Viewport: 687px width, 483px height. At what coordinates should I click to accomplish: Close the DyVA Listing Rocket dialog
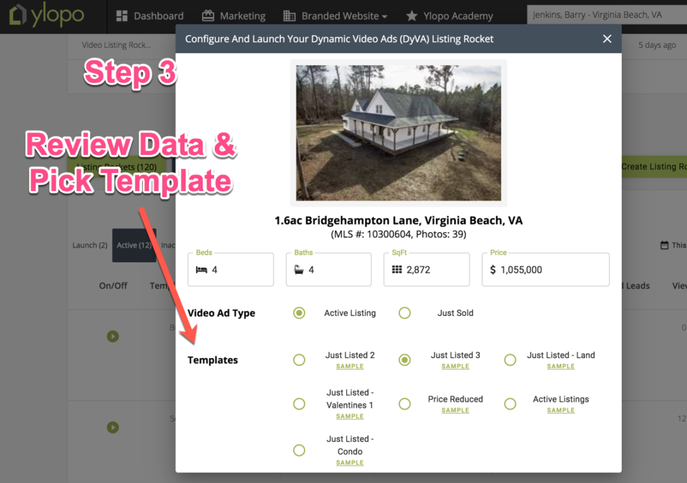[607, 39]
